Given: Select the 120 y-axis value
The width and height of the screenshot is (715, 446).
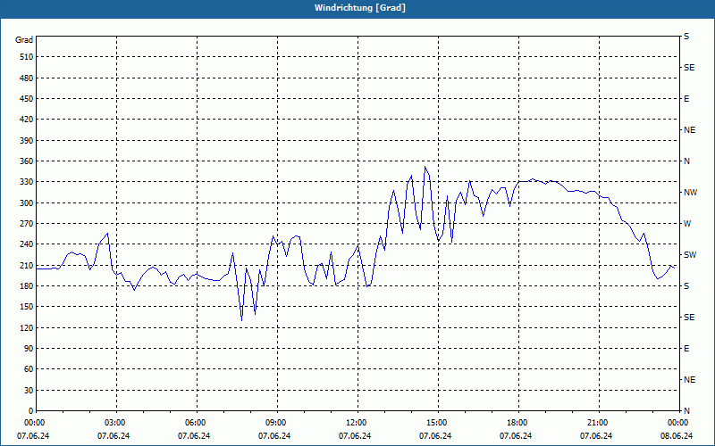Looking at the screenshot, I should [x=27, y=327].
